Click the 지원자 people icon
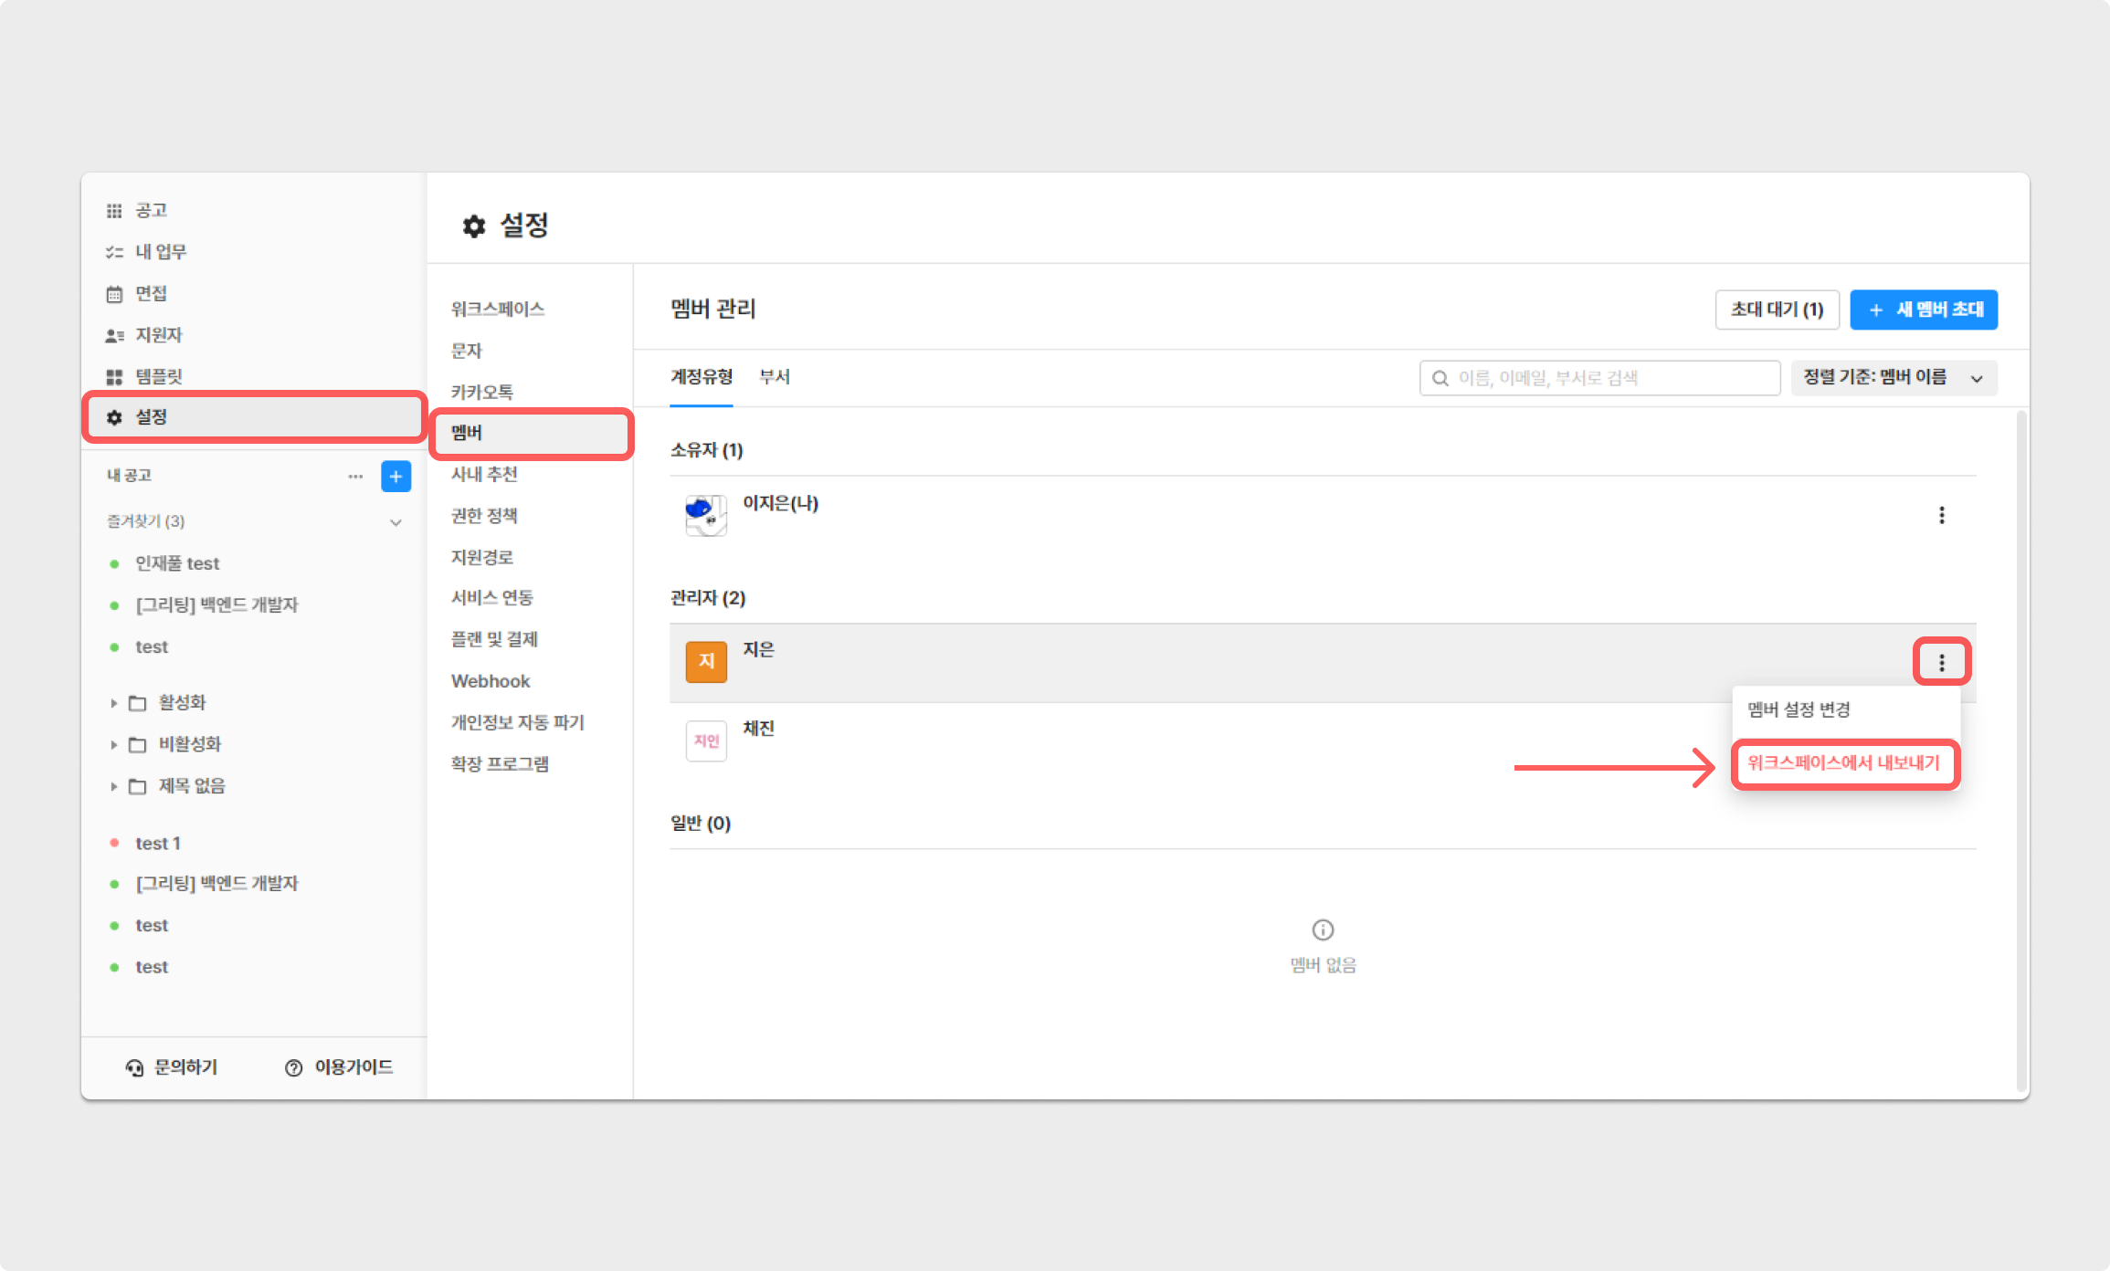This screenshot has width=2110, height=1271. (x=114, y=336)
